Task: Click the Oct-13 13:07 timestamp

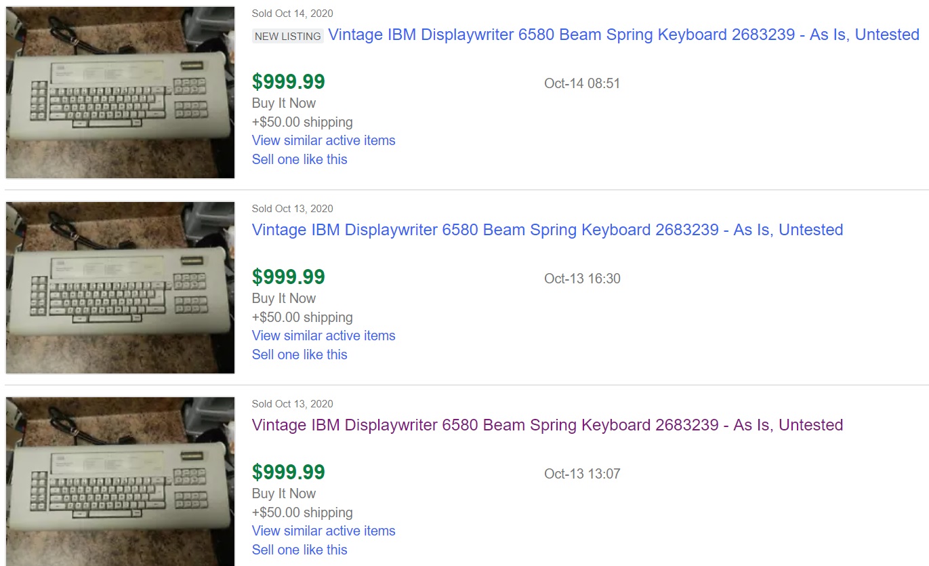Action: (583, 474)
